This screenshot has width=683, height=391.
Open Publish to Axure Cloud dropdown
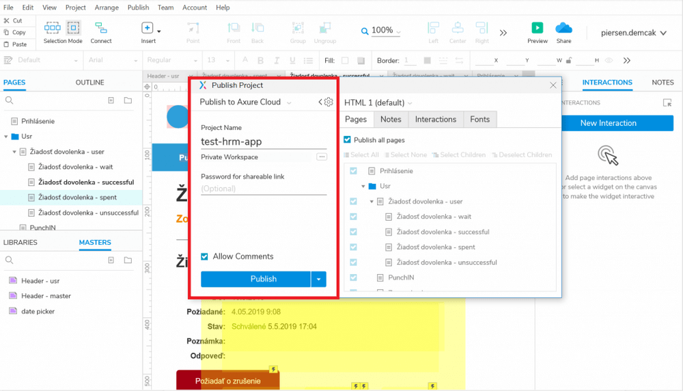click(x=245, y=102)
